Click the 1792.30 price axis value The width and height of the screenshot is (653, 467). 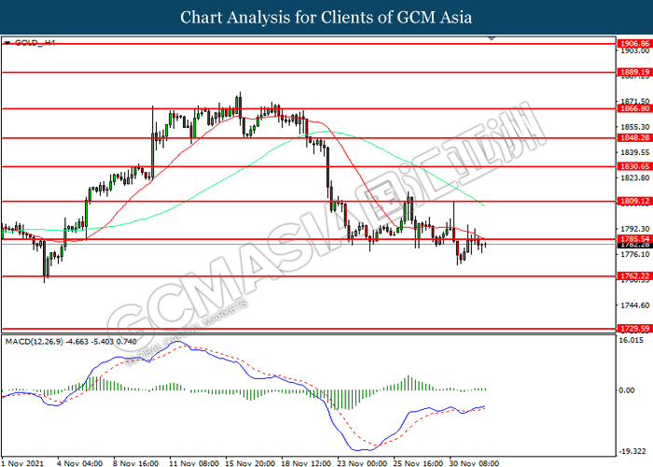click(634, 229)
